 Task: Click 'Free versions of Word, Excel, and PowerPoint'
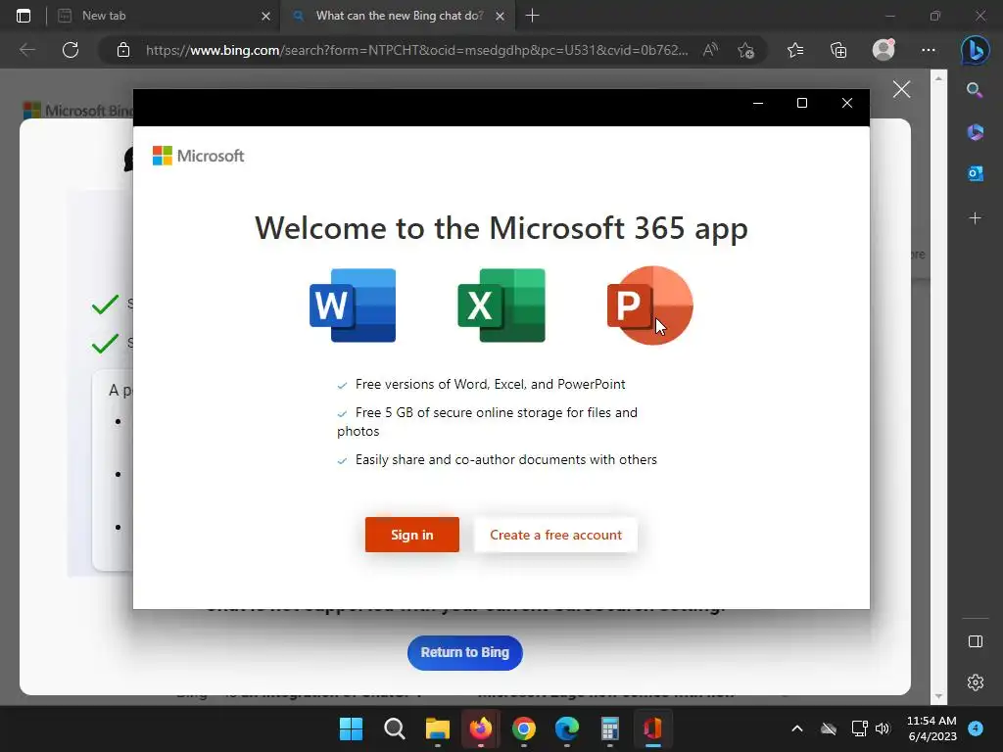(490, 384)
